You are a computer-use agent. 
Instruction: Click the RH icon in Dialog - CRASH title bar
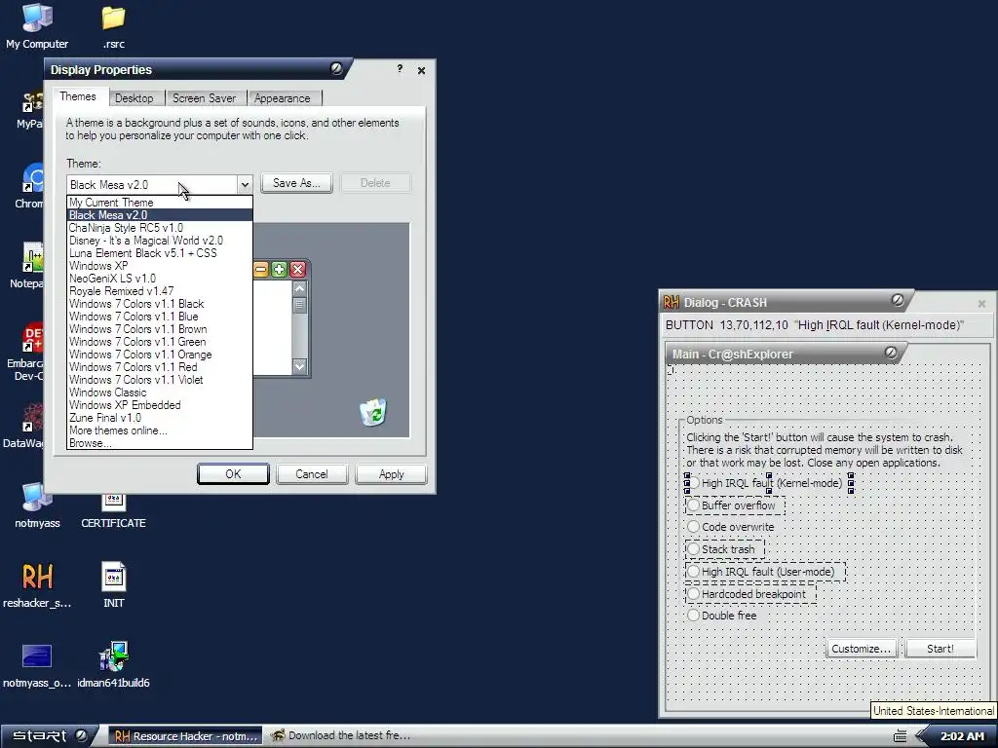[x=672, y=302]
